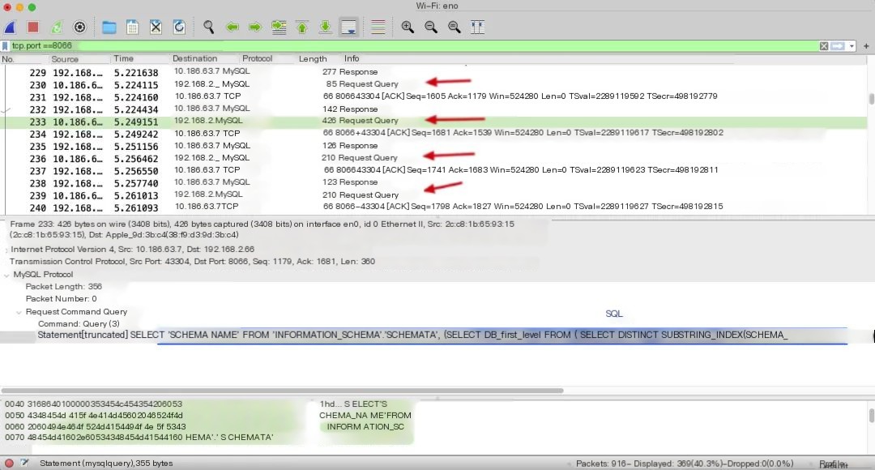Select packet 230 with 85 Request Query
Viewport: 875px width, 470px height.
(435, 84)
